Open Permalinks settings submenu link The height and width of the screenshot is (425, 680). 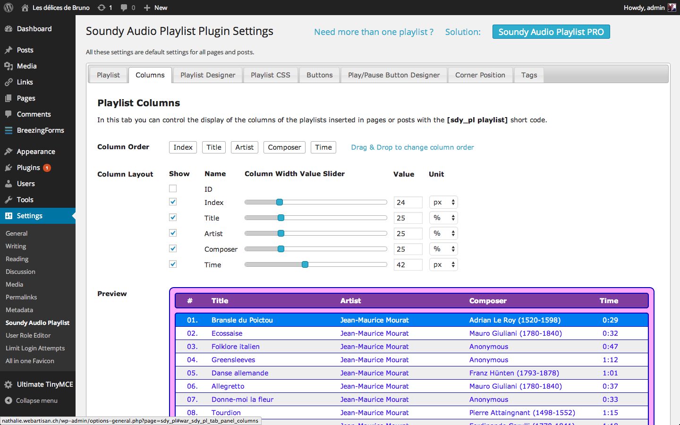(21, 297)
